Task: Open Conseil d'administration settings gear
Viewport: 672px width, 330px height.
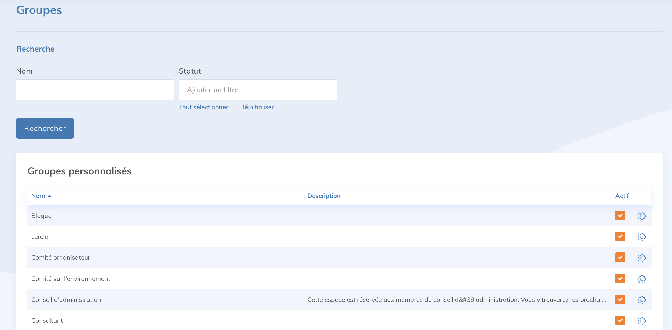Action: [x=641, y=300]
